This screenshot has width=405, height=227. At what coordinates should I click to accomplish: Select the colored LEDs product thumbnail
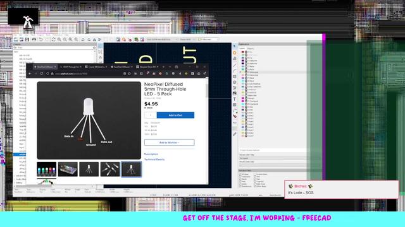coord(46,169)
